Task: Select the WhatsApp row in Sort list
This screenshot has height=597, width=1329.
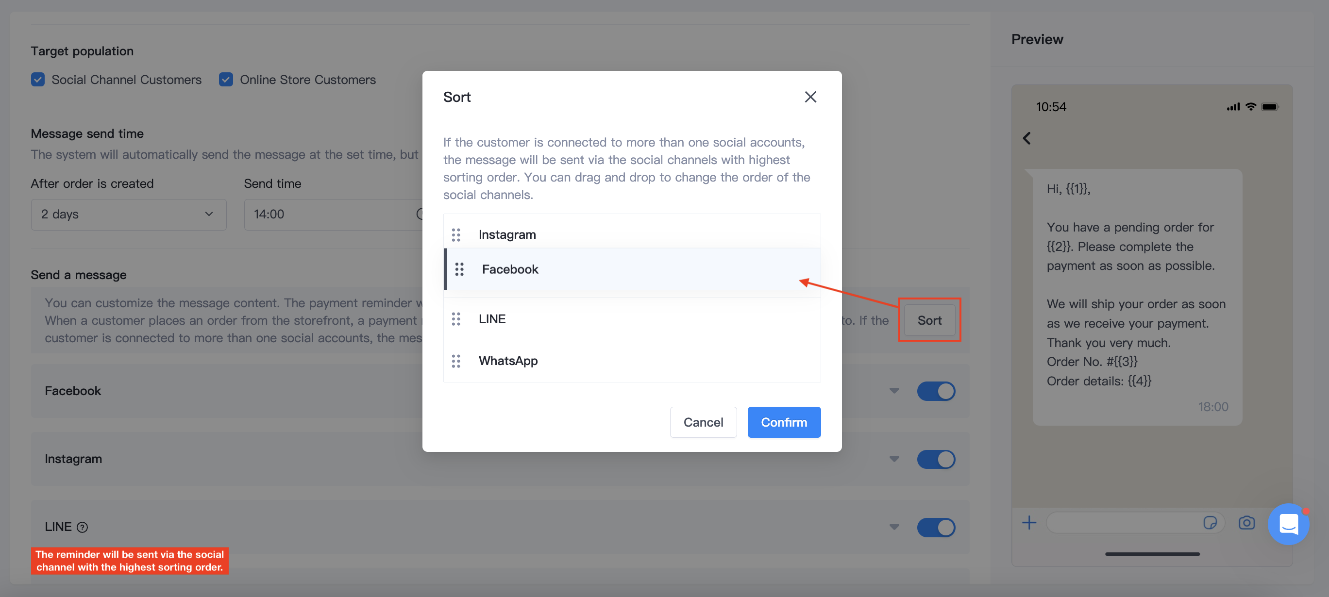Action: coord(631,361)
